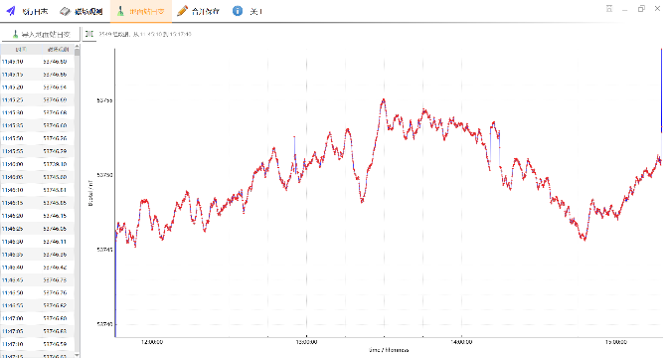Select the row with time 11:46:30
The height and width of the screenshot is (358, 668).
(37, 242)
